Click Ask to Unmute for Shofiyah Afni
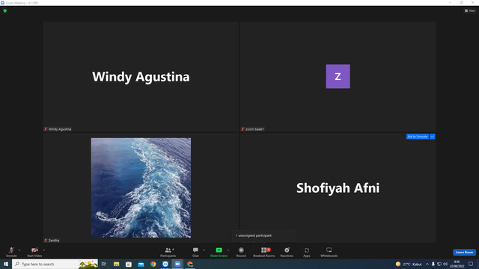The height and width of the screenshot is (269, 479). pos(418,136)
